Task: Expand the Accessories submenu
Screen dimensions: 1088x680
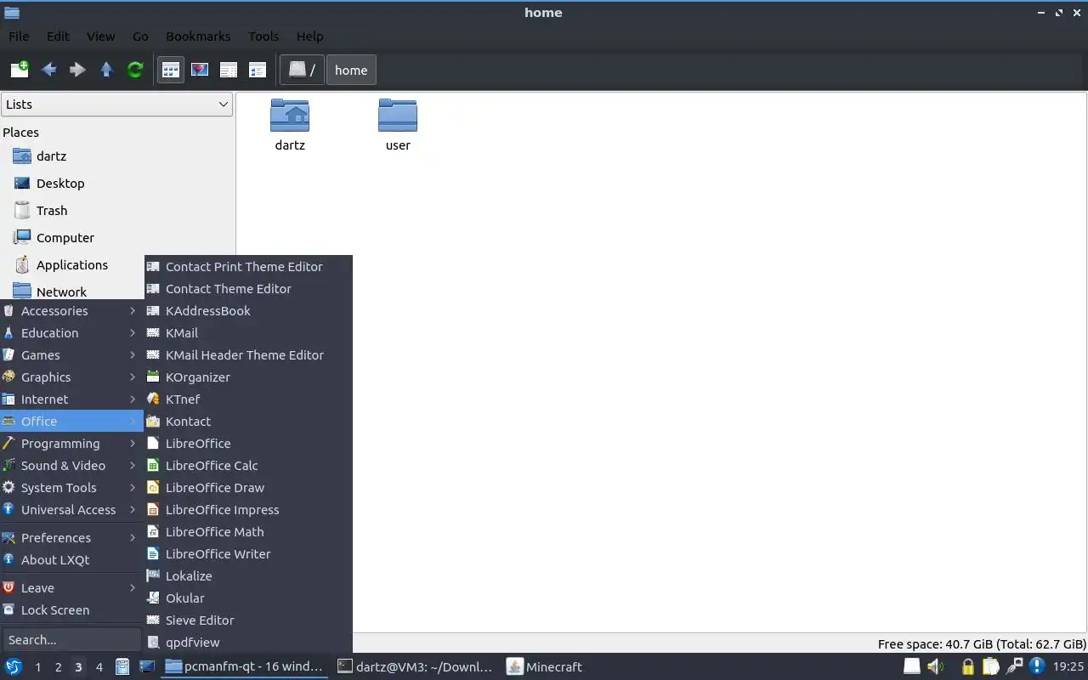Action: click(71, 311)
